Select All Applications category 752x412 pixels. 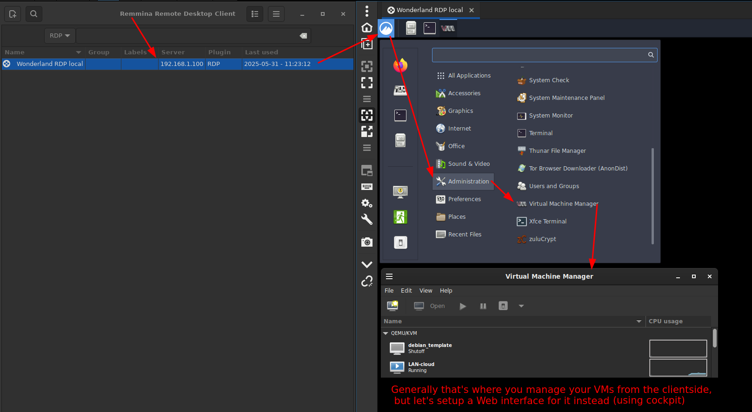(463, 76)
